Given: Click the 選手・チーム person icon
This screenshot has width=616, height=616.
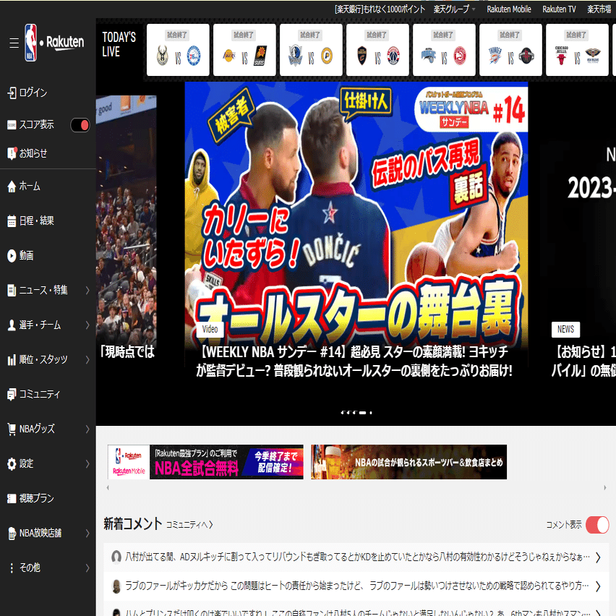Looking at the screenshot, I should tap(12, 325).
